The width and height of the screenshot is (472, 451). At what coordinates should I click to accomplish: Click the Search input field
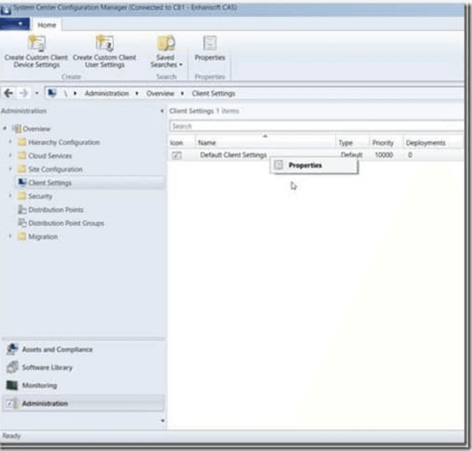(317, 126)
